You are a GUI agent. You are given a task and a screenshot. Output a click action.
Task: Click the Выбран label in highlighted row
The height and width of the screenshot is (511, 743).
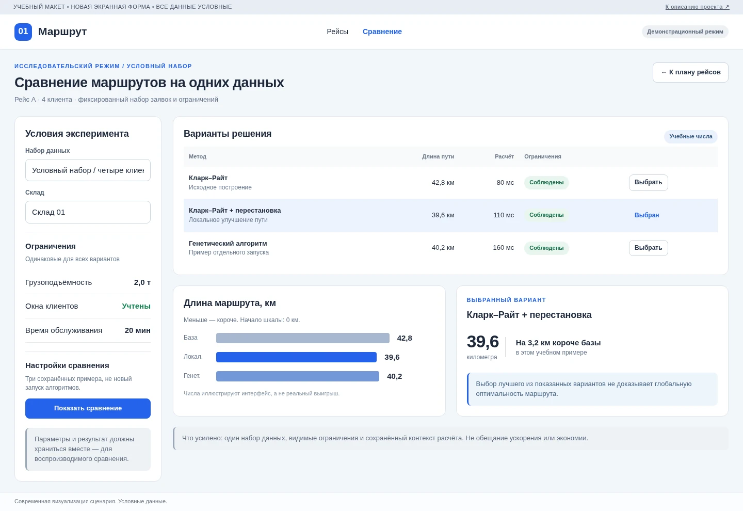(x=647, y=215)
